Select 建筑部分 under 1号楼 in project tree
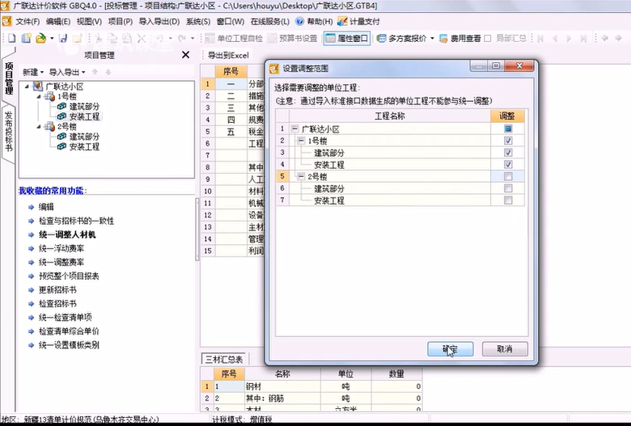The image size is (631, 426). [84, 106]
